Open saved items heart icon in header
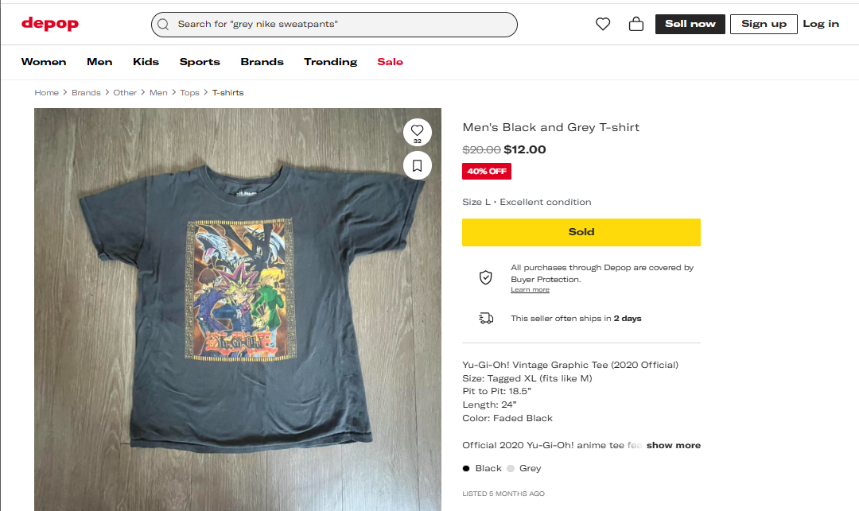 click(603, 24)
